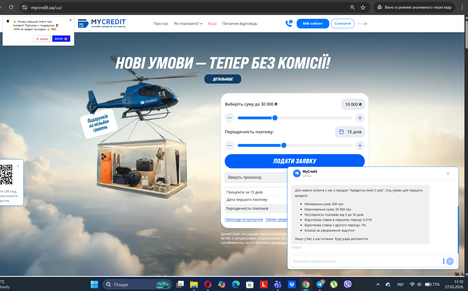
Task: Select UA language option
Action: click(x=365, y=24)
